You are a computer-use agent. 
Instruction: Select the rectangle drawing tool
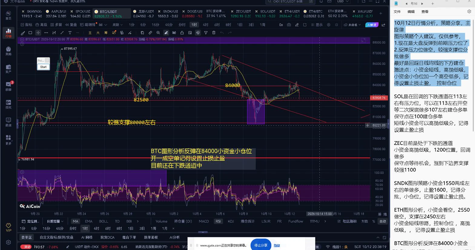(x=30, y=33)
